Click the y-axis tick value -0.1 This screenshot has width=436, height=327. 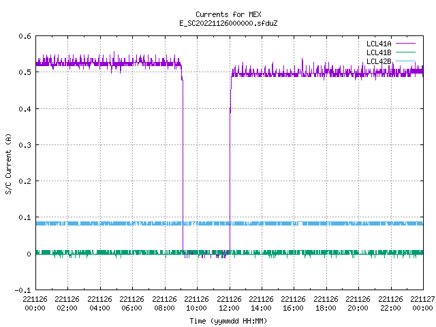22,290
